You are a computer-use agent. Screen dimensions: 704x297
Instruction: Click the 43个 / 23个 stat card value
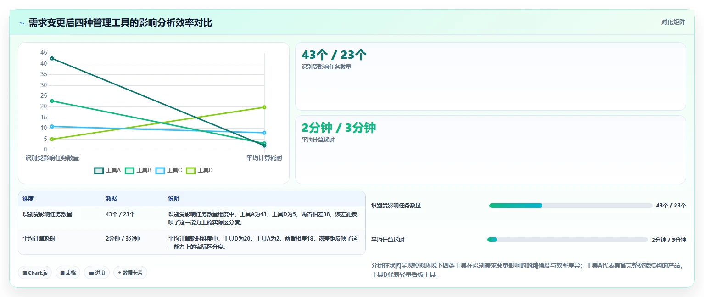334,55
